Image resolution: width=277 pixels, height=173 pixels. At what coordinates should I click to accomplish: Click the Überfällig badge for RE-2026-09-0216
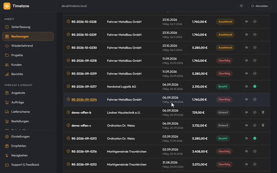tap(224, 151)
